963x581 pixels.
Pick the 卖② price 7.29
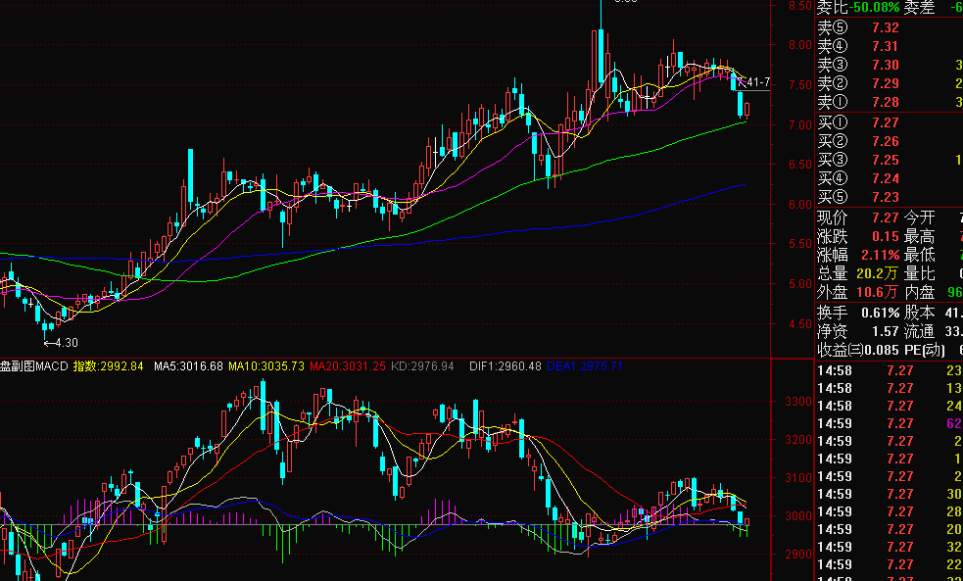coord(885,83)
